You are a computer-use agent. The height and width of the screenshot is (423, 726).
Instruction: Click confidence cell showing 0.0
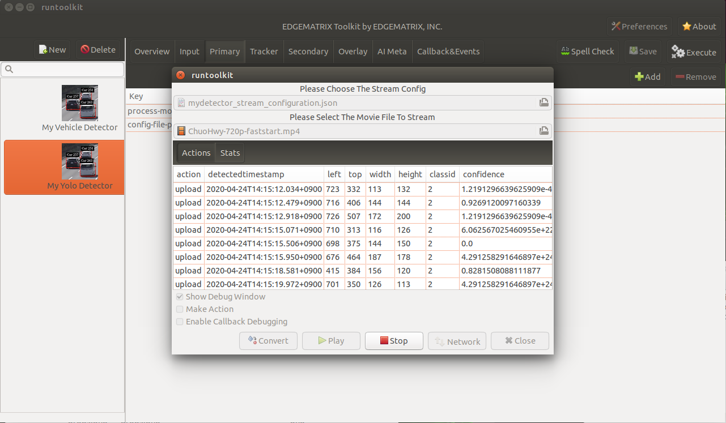tap(506, 243)
